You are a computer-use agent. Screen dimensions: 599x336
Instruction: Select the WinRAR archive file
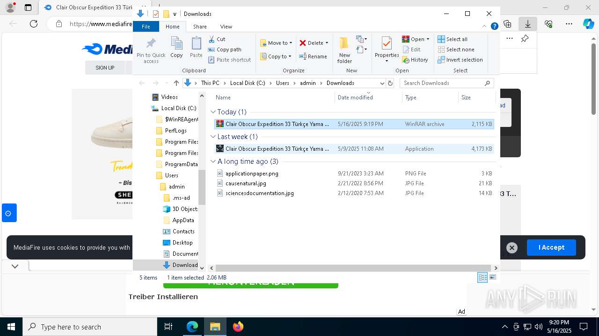354,124
